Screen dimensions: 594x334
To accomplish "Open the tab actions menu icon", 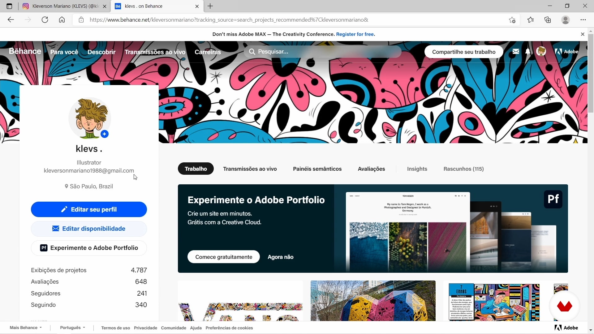I will pos(9,6).
